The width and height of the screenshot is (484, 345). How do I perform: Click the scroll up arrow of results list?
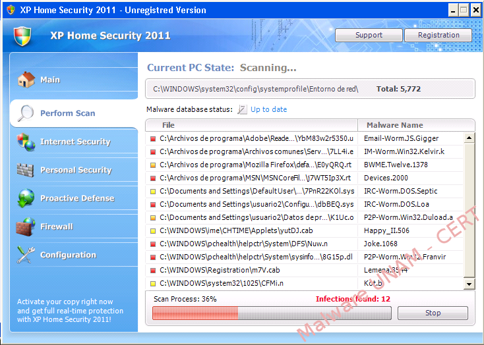469,138
